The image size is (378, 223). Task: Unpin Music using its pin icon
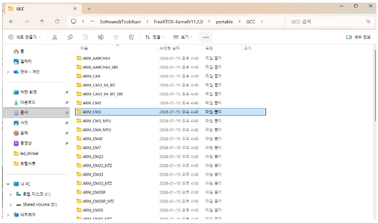[67, 133]
